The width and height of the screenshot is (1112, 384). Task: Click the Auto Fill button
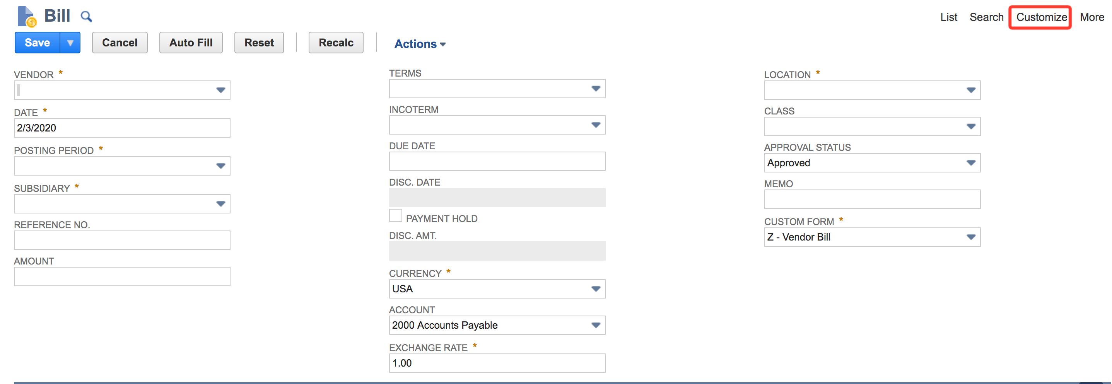click(x=190, y=42)
